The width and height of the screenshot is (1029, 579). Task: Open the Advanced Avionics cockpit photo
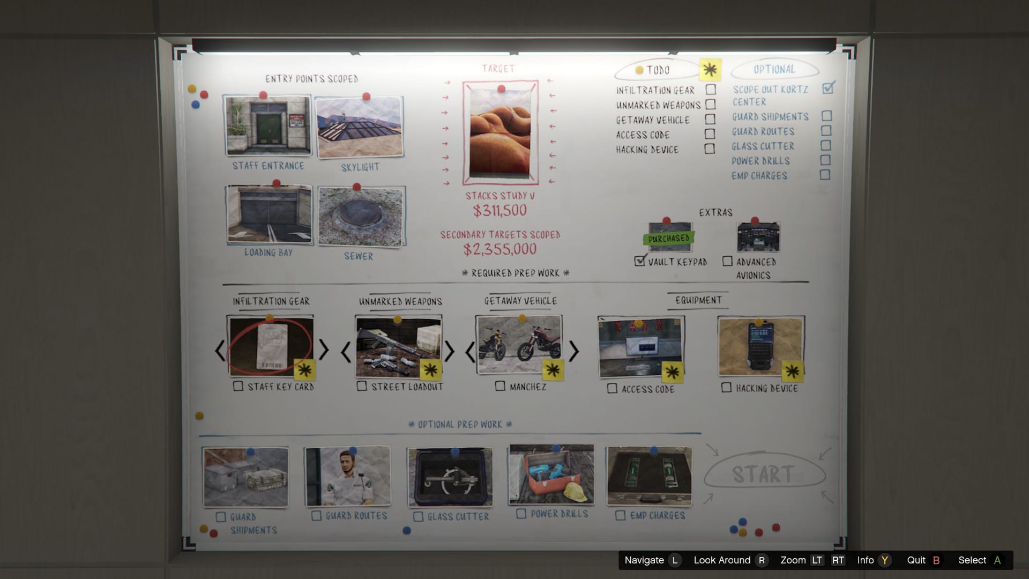tap(758, 236)
